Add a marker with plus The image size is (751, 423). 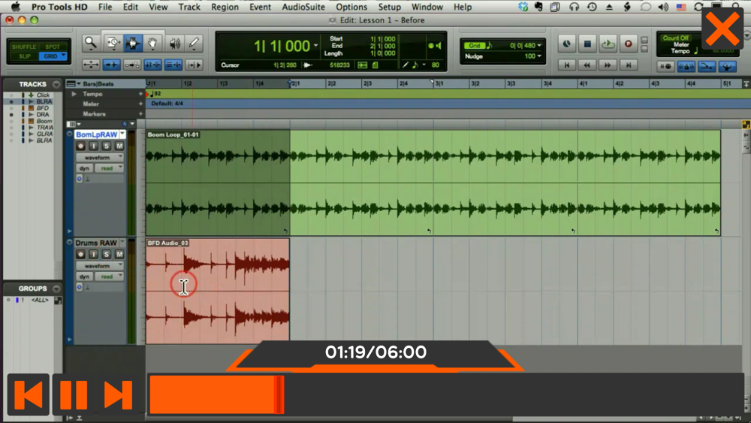(x=141, y=114)
